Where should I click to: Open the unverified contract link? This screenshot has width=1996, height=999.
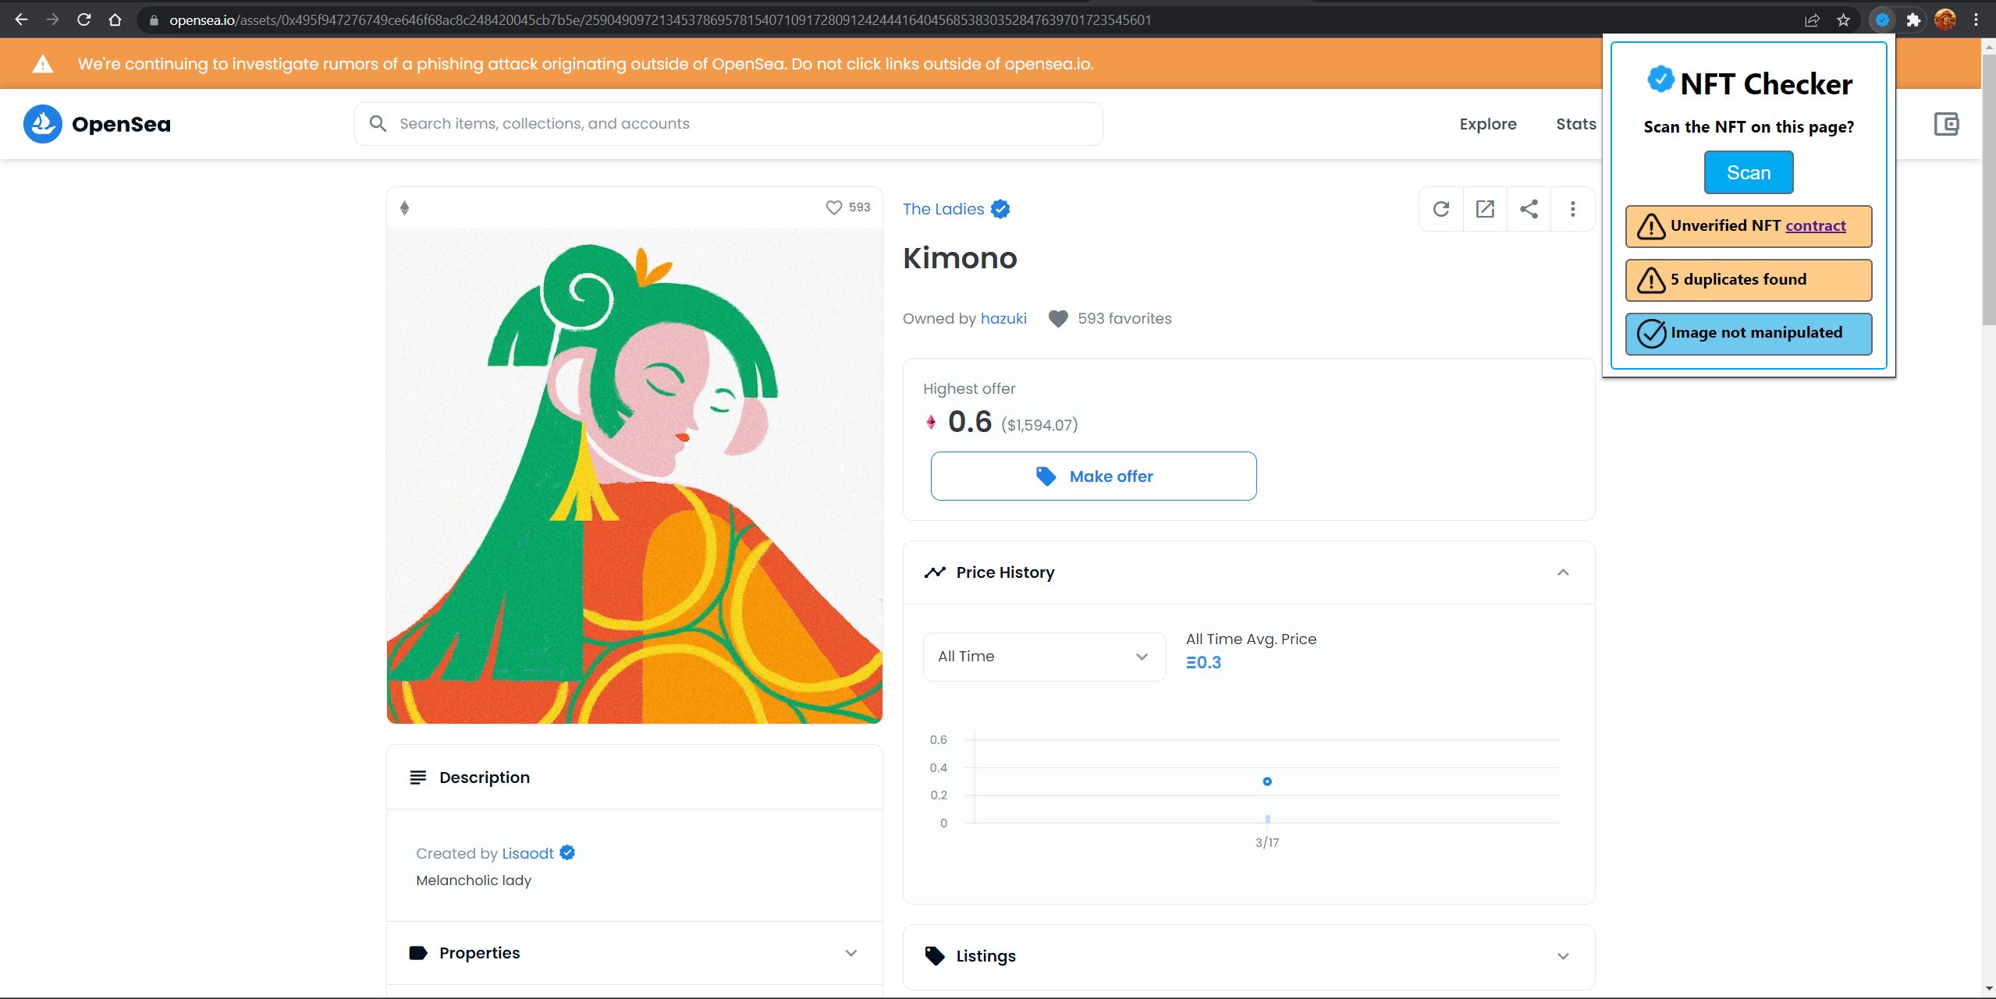click(x=1815, y=226)
